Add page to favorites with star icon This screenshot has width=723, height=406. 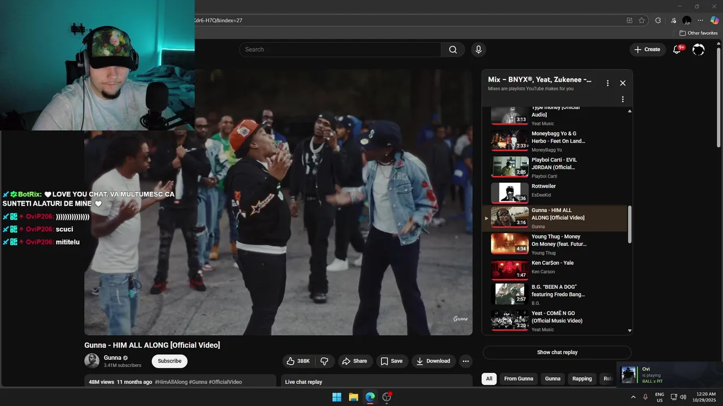tap(642, 20)
